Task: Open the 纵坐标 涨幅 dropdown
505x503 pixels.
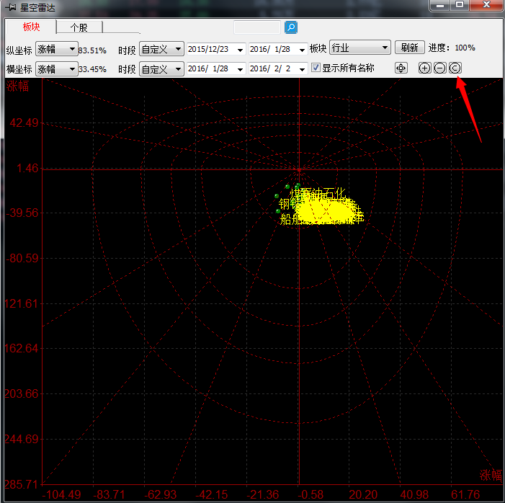Action: pos(56,49)
